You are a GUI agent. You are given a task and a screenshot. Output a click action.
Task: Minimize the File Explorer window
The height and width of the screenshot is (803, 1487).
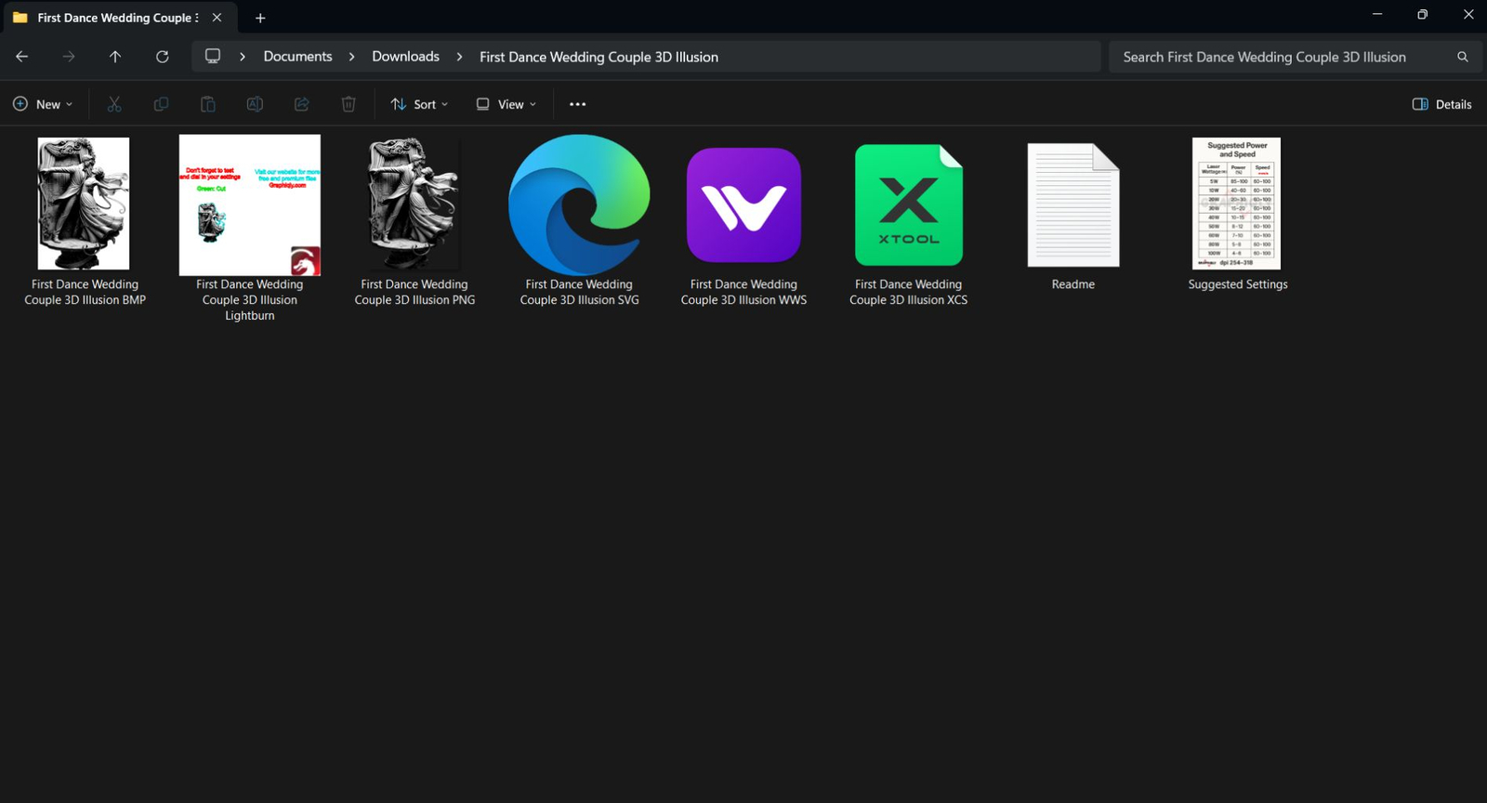1377,15
